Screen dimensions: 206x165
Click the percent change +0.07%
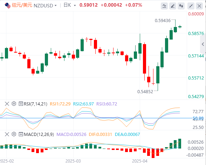pyautogui.click(x=133, y=5)
